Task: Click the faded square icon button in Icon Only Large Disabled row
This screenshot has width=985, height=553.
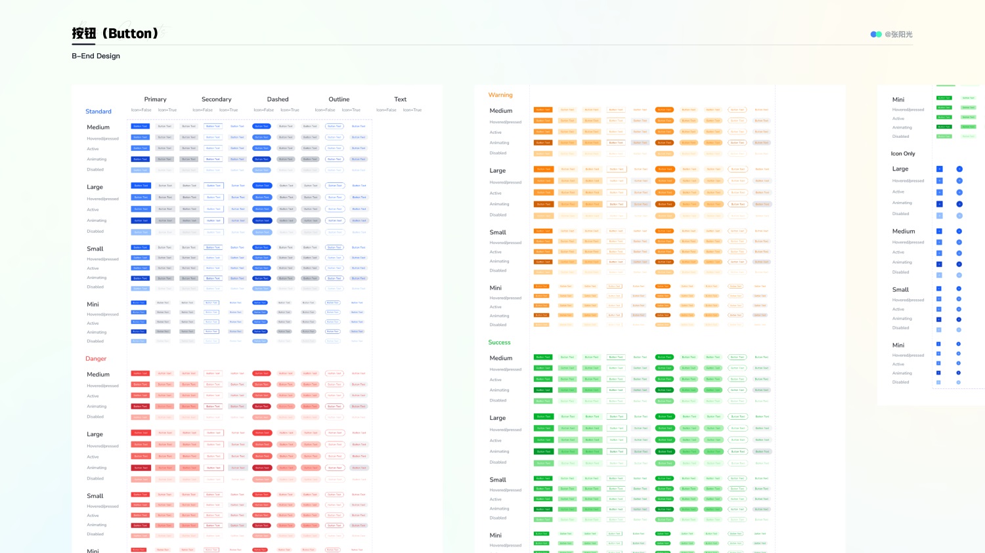Action: pos(939,215)
